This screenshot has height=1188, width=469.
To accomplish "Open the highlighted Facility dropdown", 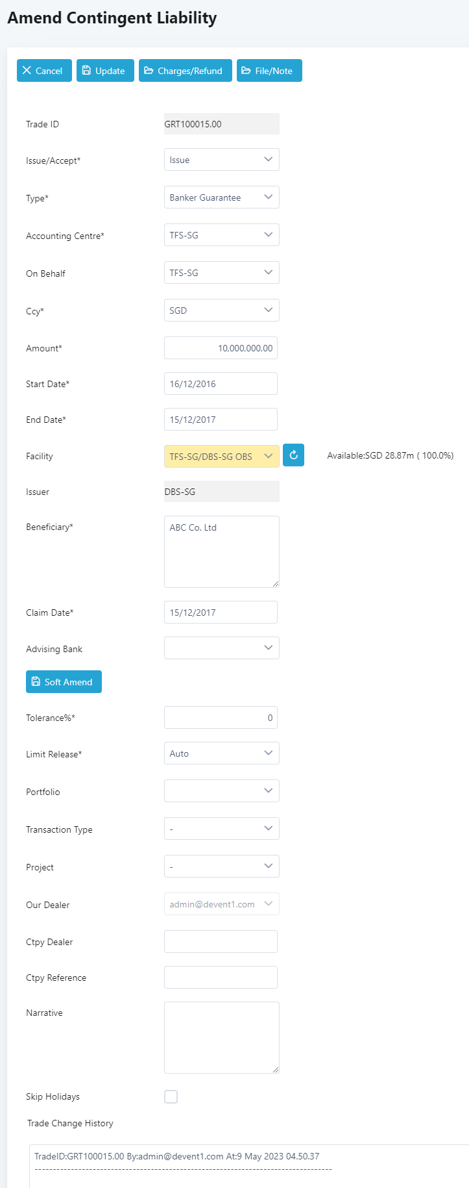I will point(221,457).
